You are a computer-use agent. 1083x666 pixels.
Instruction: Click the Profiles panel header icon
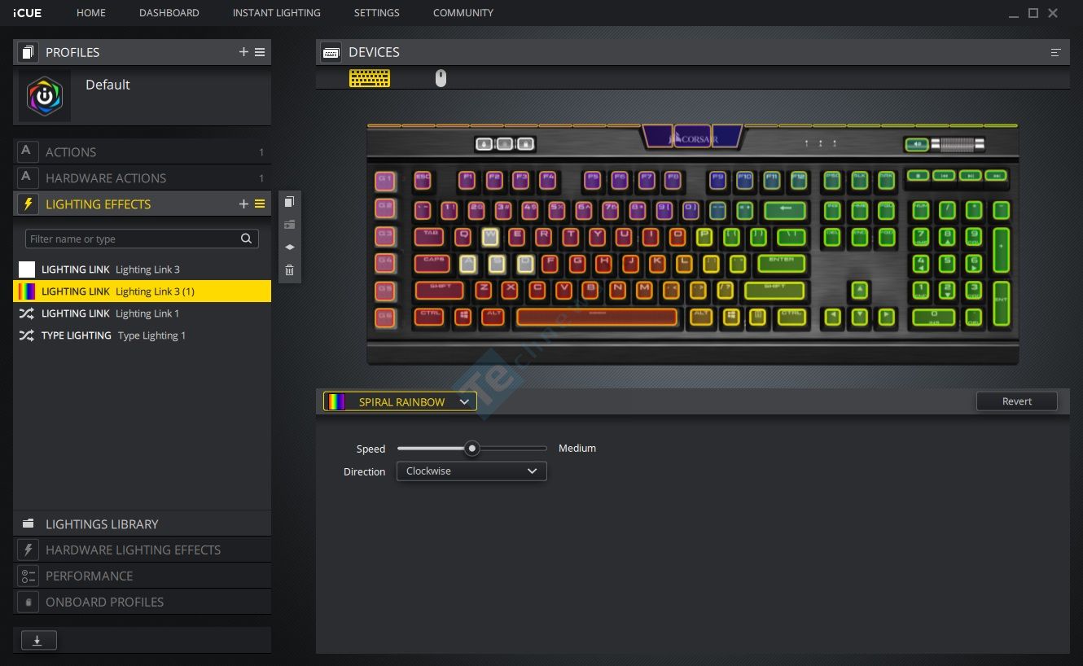[x=28, y=52]
